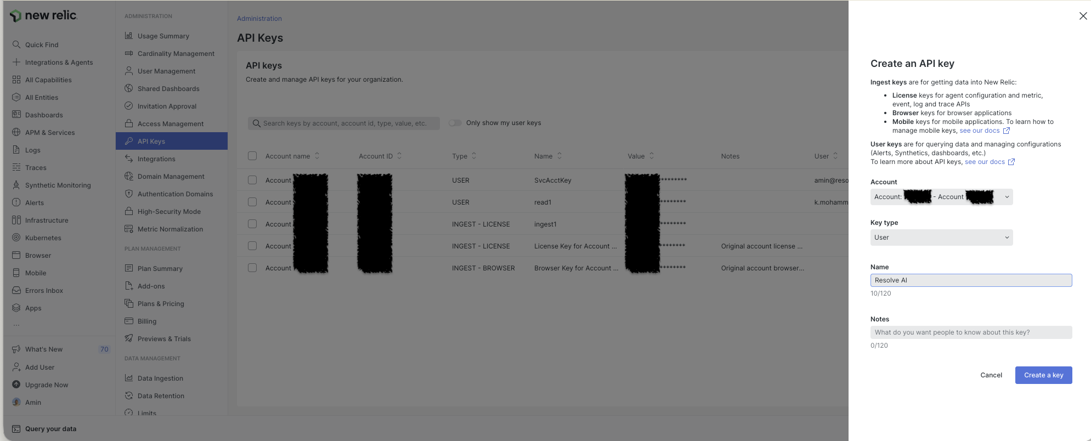Click the Notes input field
This screenshot has width=1091, height=441.
[x=971, y=332]
